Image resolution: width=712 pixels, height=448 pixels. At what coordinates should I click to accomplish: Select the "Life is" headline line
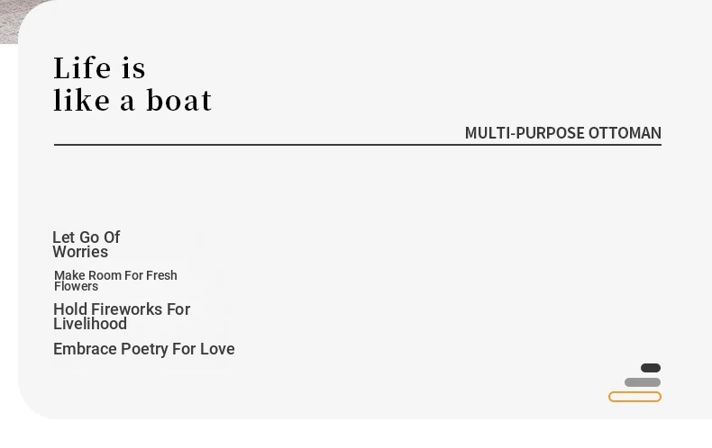coord(99,68)
